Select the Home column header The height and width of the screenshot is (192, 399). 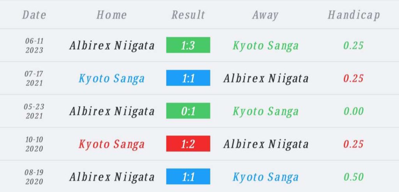(x=111, y=14)
